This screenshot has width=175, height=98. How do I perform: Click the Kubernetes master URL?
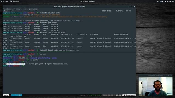click(47, 15)
